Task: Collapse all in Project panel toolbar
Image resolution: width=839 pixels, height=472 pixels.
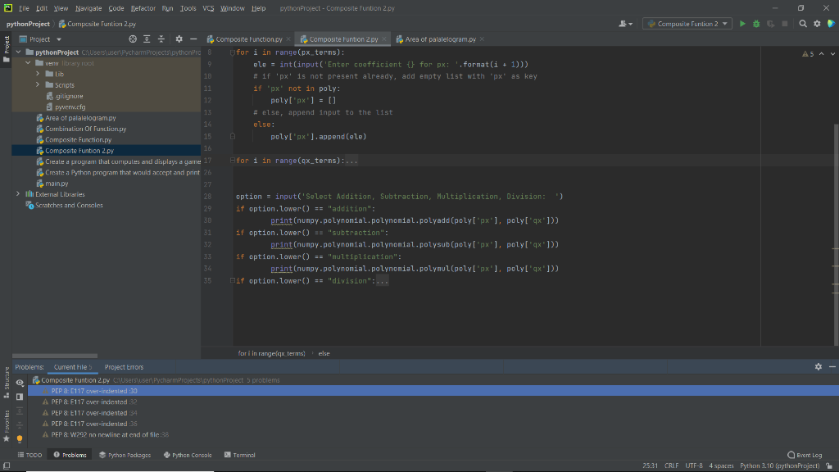Action: tap(160, 39)
